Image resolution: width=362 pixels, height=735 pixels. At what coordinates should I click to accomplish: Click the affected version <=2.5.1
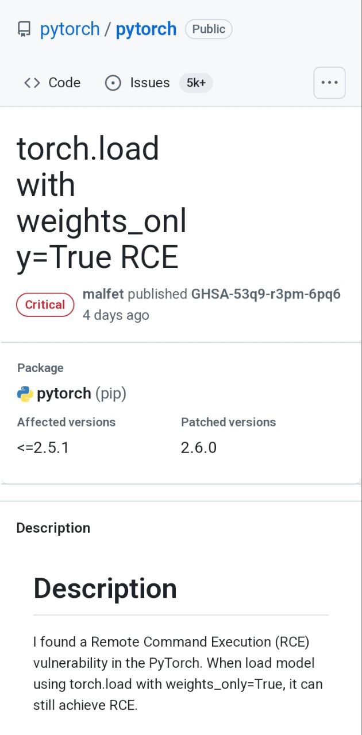click(43, 448)
